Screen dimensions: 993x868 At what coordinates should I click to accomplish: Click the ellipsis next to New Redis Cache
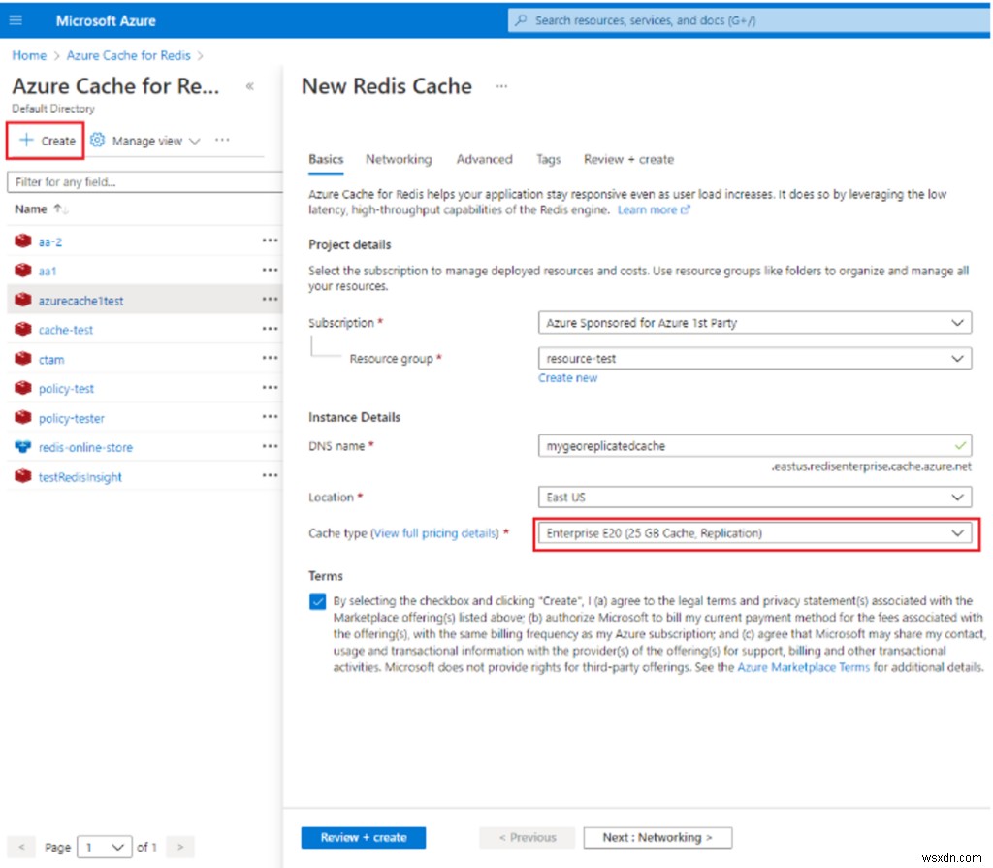tap(501, 87)
